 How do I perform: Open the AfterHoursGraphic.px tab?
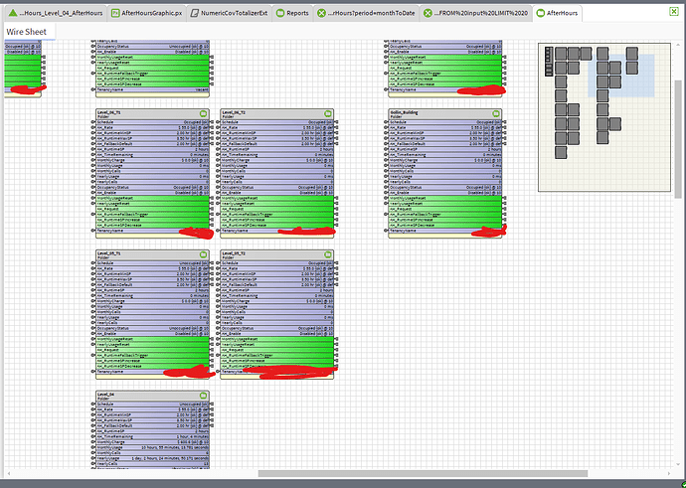coord(147,13)
